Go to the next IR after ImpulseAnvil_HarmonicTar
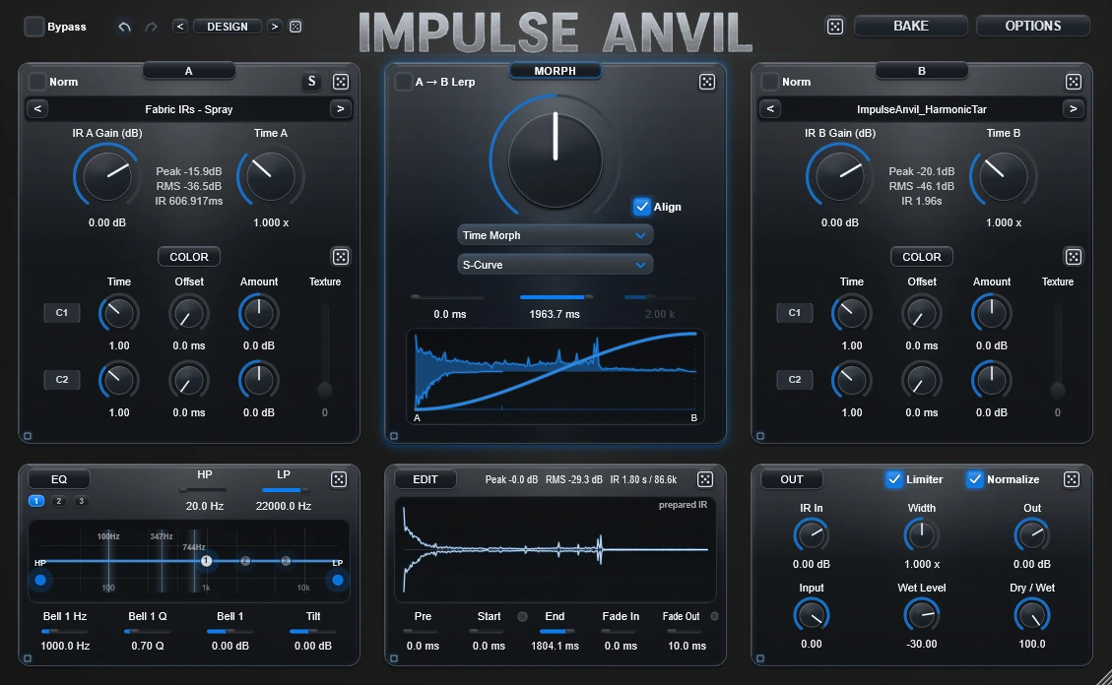The width and height of the screenshot is (1112, 685). pos(1073,109)
